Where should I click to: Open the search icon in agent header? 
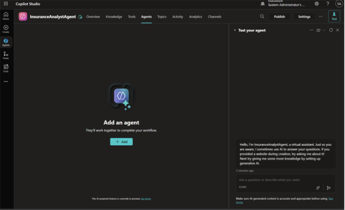tap(262, 16)
